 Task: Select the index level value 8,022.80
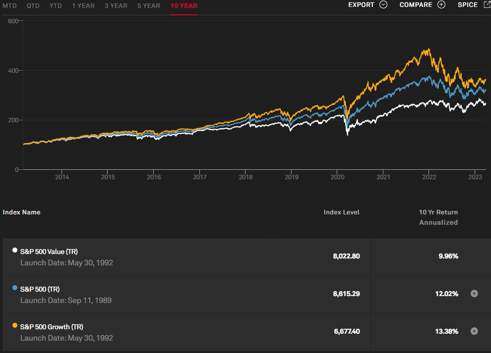point(346,256)
